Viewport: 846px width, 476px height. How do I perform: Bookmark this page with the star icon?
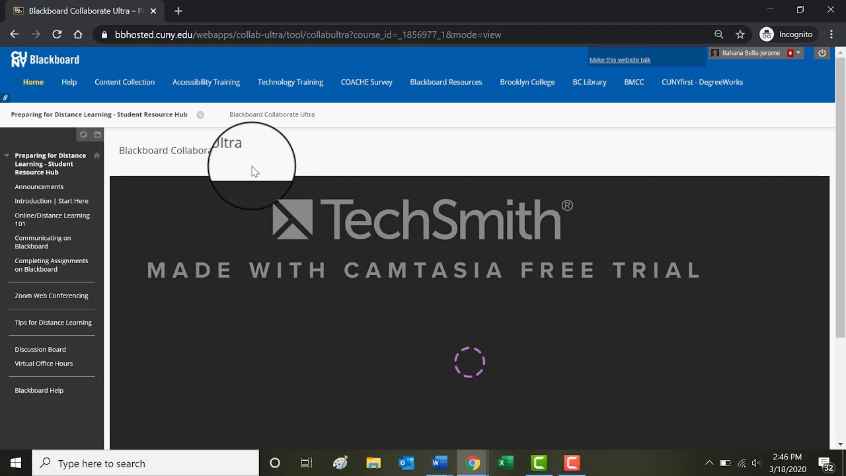tap(740, 34)
